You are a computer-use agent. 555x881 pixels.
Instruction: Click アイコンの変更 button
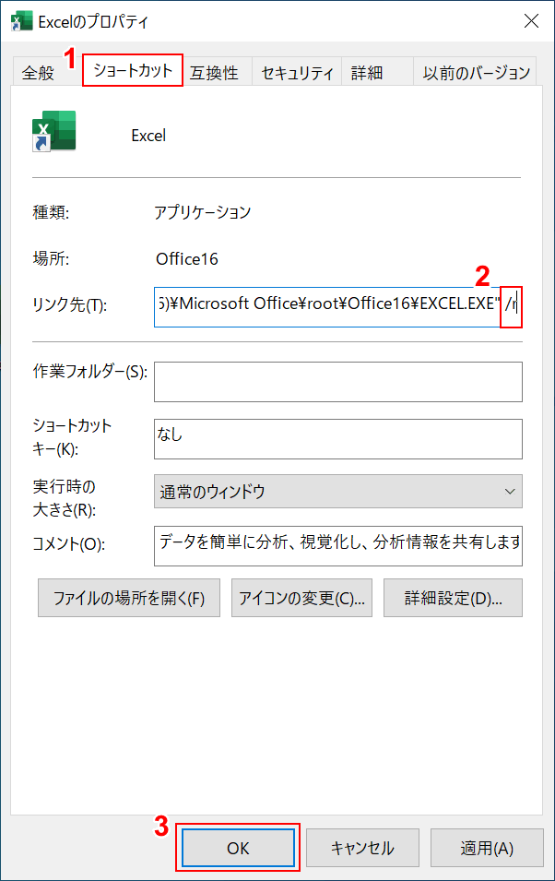(301, 598)
